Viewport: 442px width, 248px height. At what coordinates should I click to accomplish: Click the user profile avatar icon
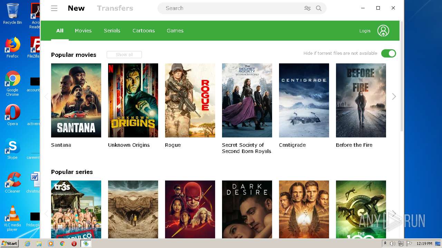click(x=383, y=31)
